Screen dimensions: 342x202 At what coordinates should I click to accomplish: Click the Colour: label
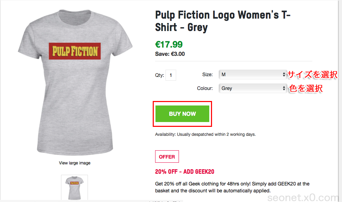(205, 88)
